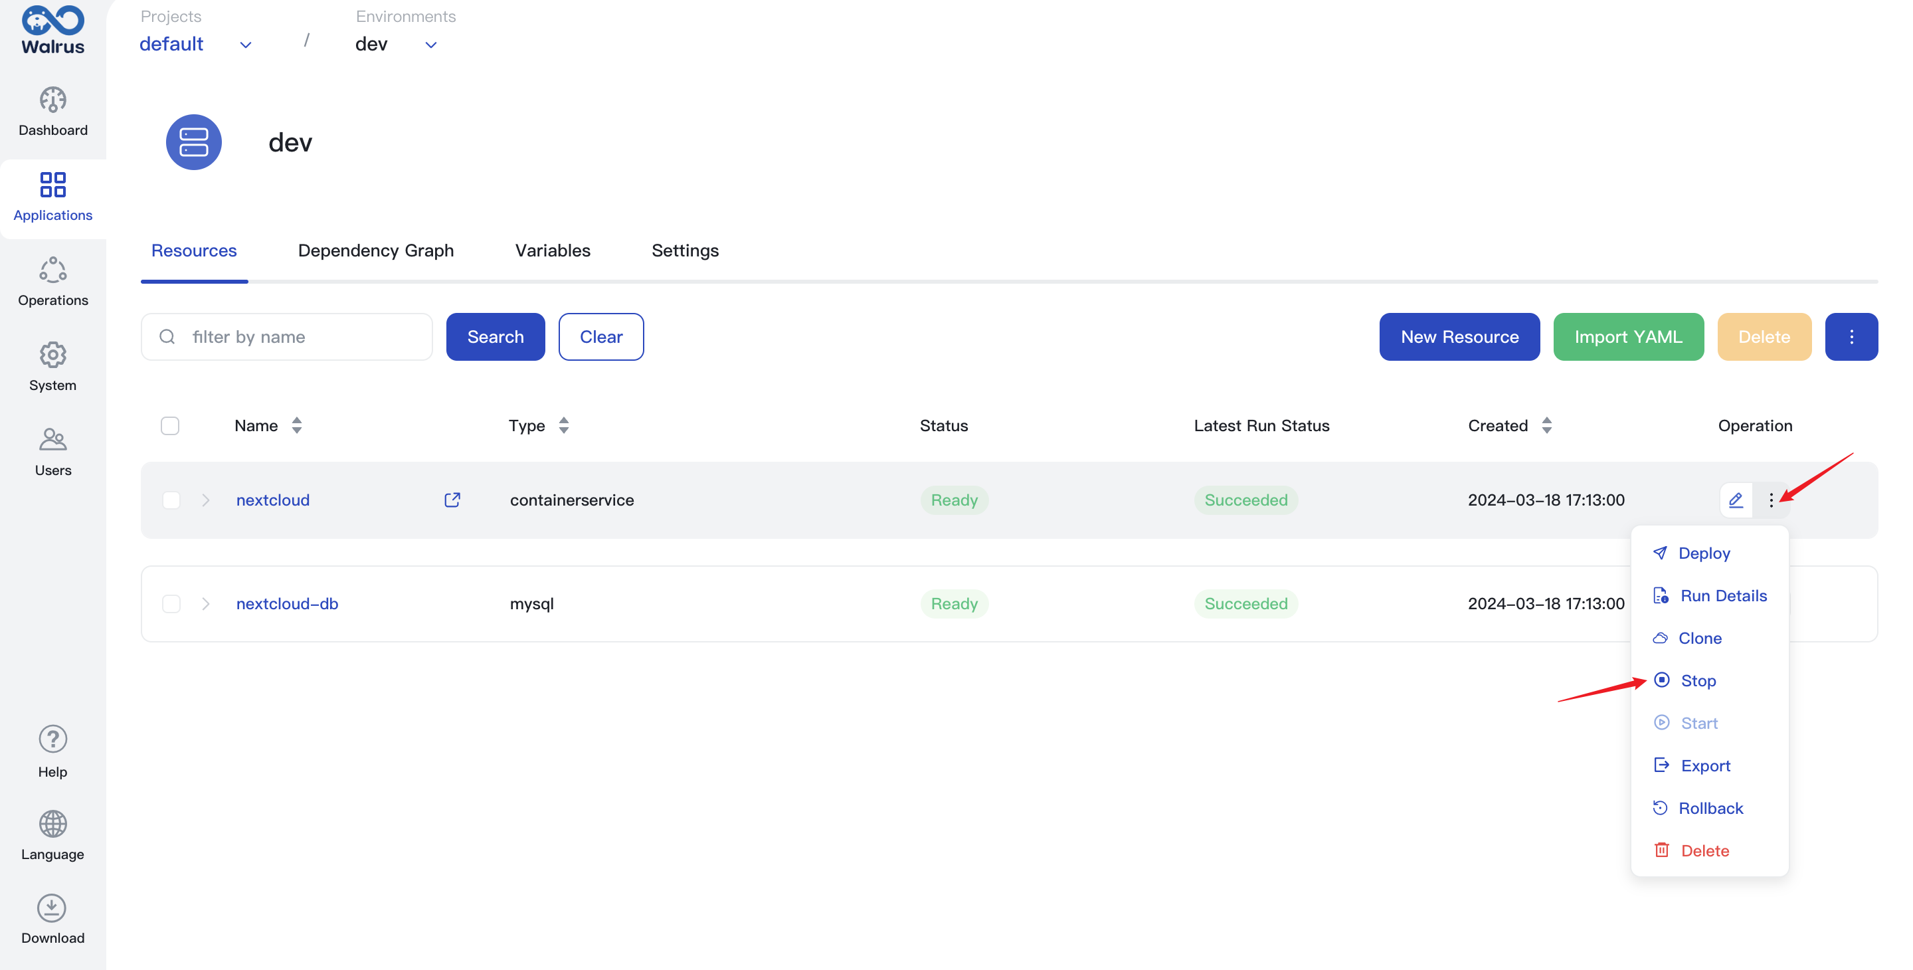Image resolution: width=1913 pixels, height=970 pixels.
Task: Switch to the Variables tab
Action: coord(553,250)
